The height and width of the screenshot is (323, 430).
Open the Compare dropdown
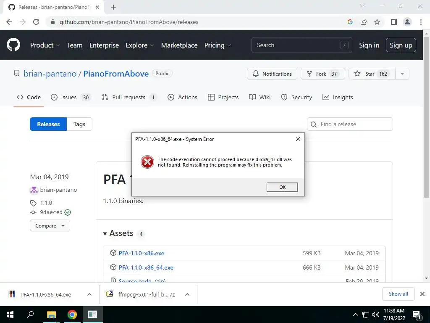(x=50, y=226)
